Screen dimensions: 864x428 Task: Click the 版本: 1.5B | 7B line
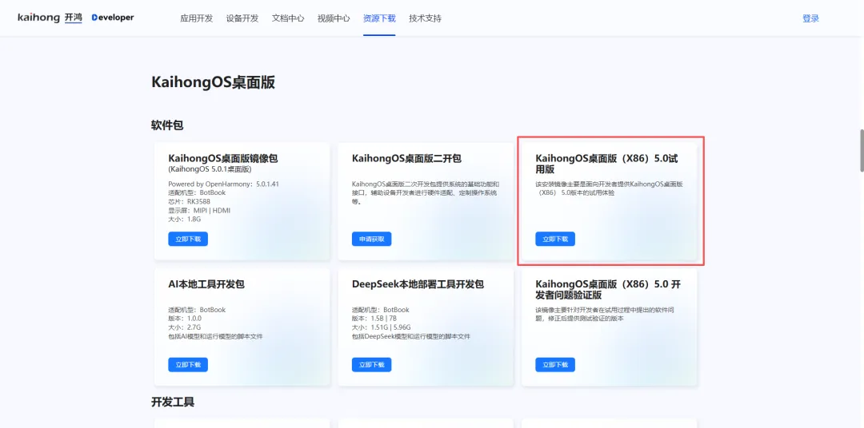(x=373, y=319)
